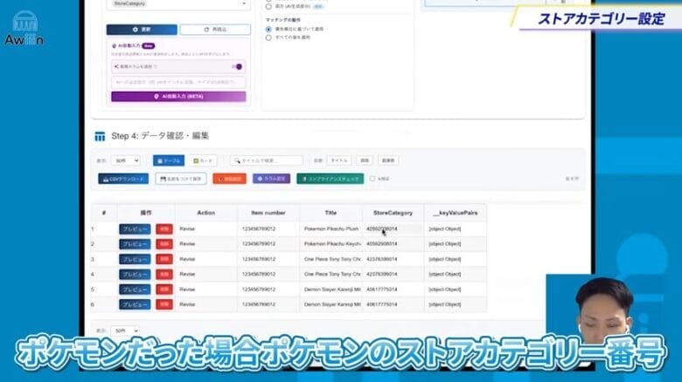Switch to card view tab

203,160
